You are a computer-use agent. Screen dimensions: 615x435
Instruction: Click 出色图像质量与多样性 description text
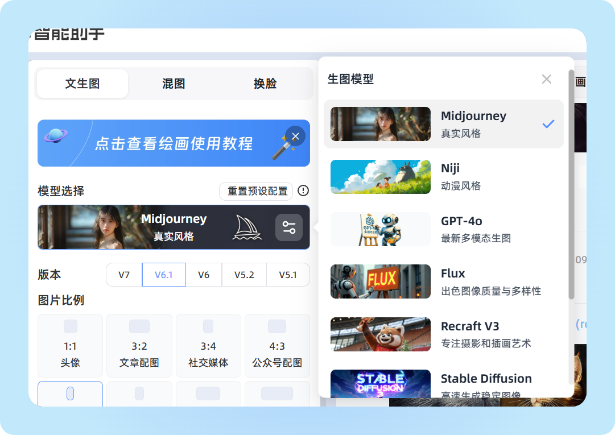coord(491,291)
